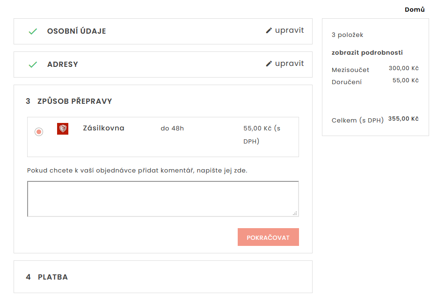Focus the order comment text area
The width and height of the screenshot is (445, 302).
tap(163, 199)
